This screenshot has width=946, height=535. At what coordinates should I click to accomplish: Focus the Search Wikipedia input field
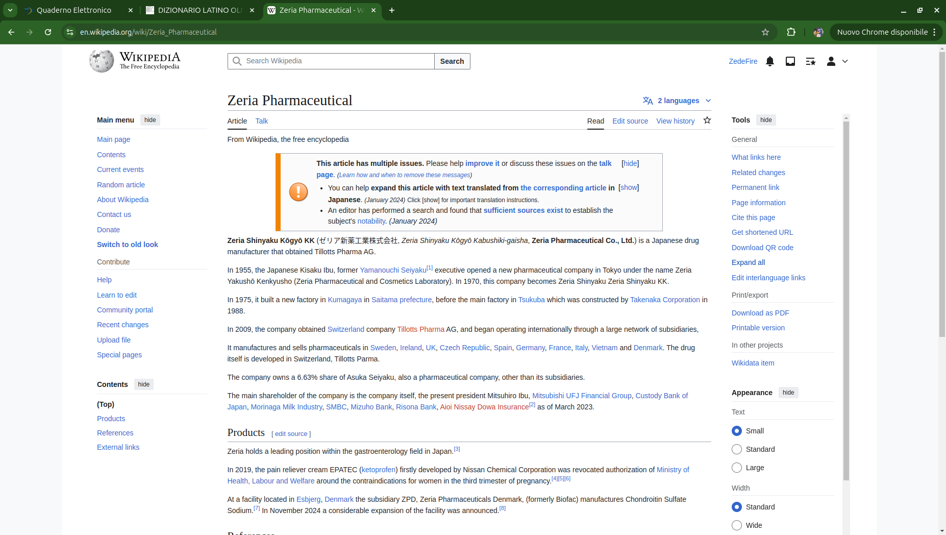[337, 61]
